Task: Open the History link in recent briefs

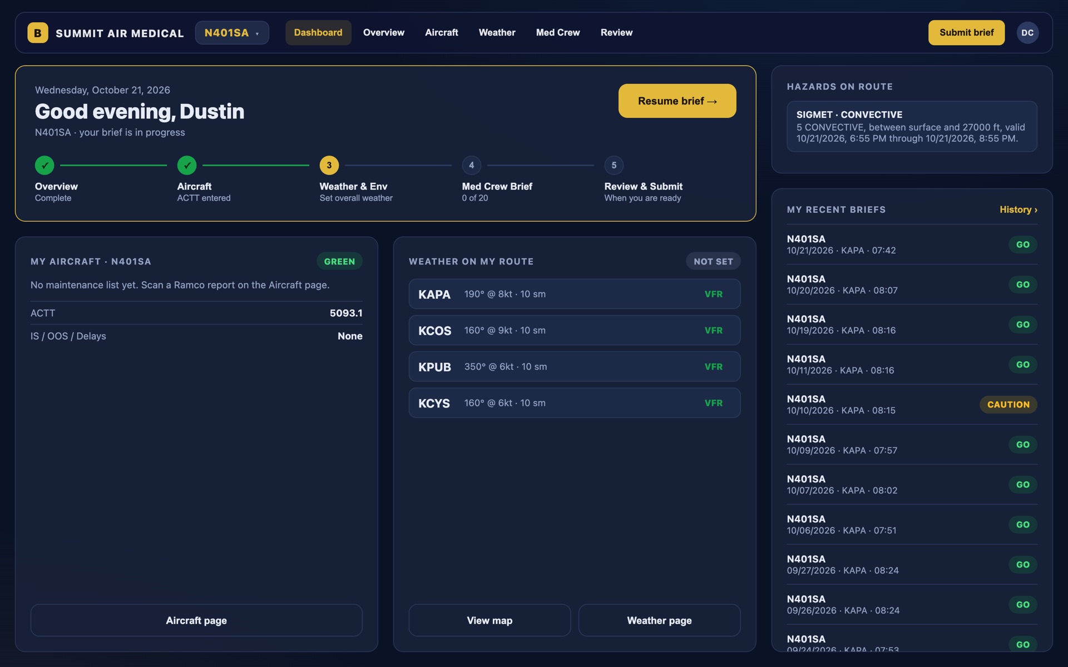Action: coord(1018,210)
